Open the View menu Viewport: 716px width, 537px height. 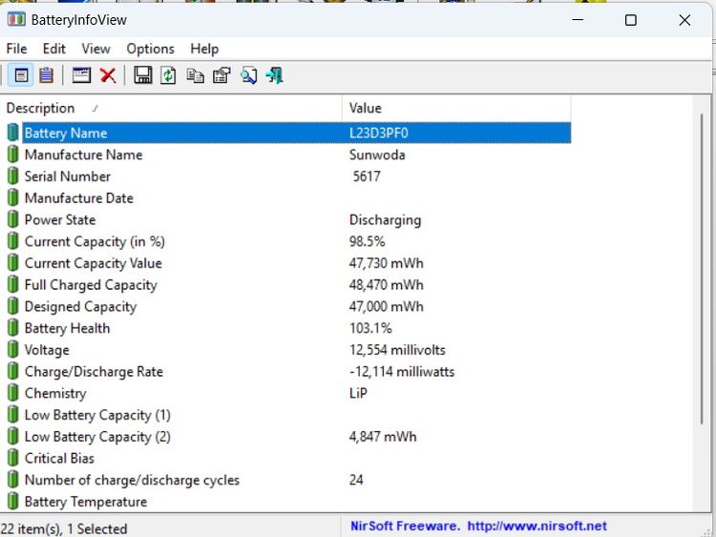point(95,49)
